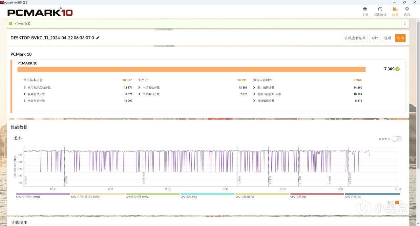Click the 照片编辑 marker line in chart

tap(299, 167)
